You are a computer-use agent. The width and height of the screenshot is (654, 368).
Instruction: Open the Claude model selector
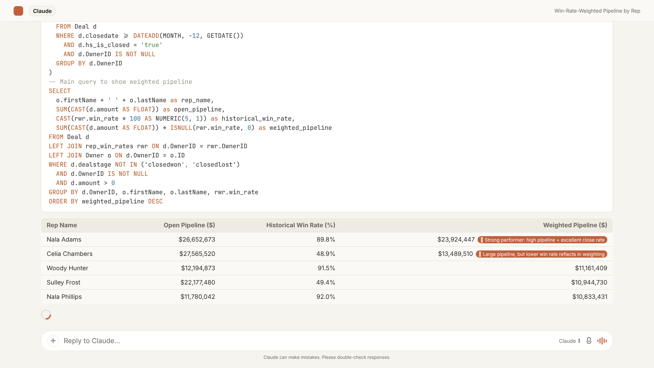(570, 341)
